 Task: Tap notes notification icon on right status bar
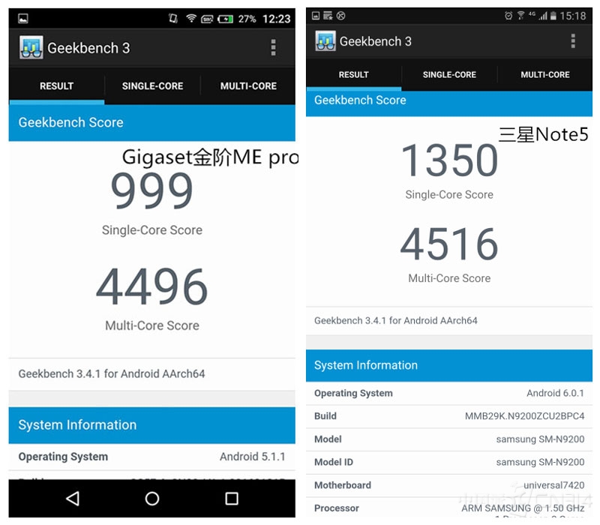(328, 16)
